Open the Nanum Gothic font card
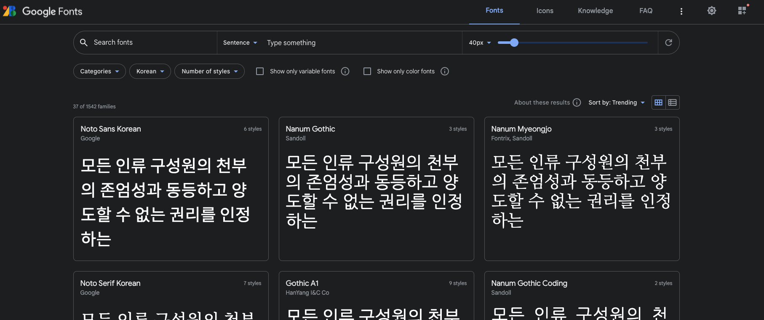The width and height of the screenshot is (764, 320). [x=377, y=189]
